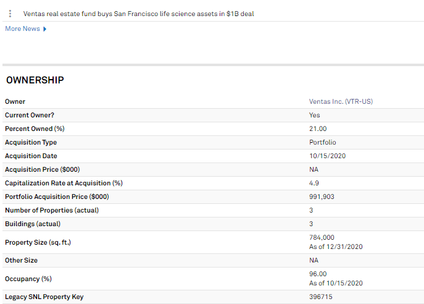Click the Property Size 784,000 value
The width and height of the screenshot is (424, 304).
[322, 237]
